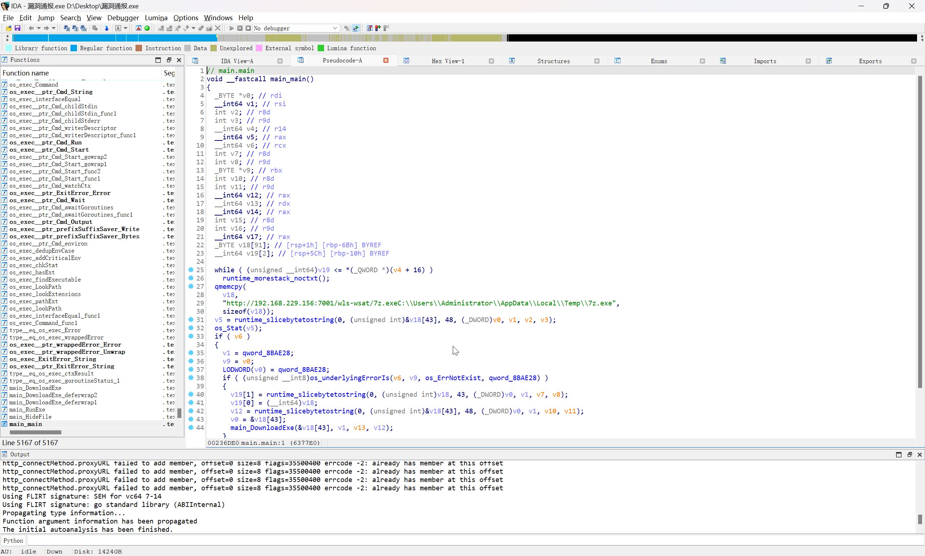Toggle breakpoint dot on line 25
Viewport: 925px width, 556px height.
tap(191, 270)
